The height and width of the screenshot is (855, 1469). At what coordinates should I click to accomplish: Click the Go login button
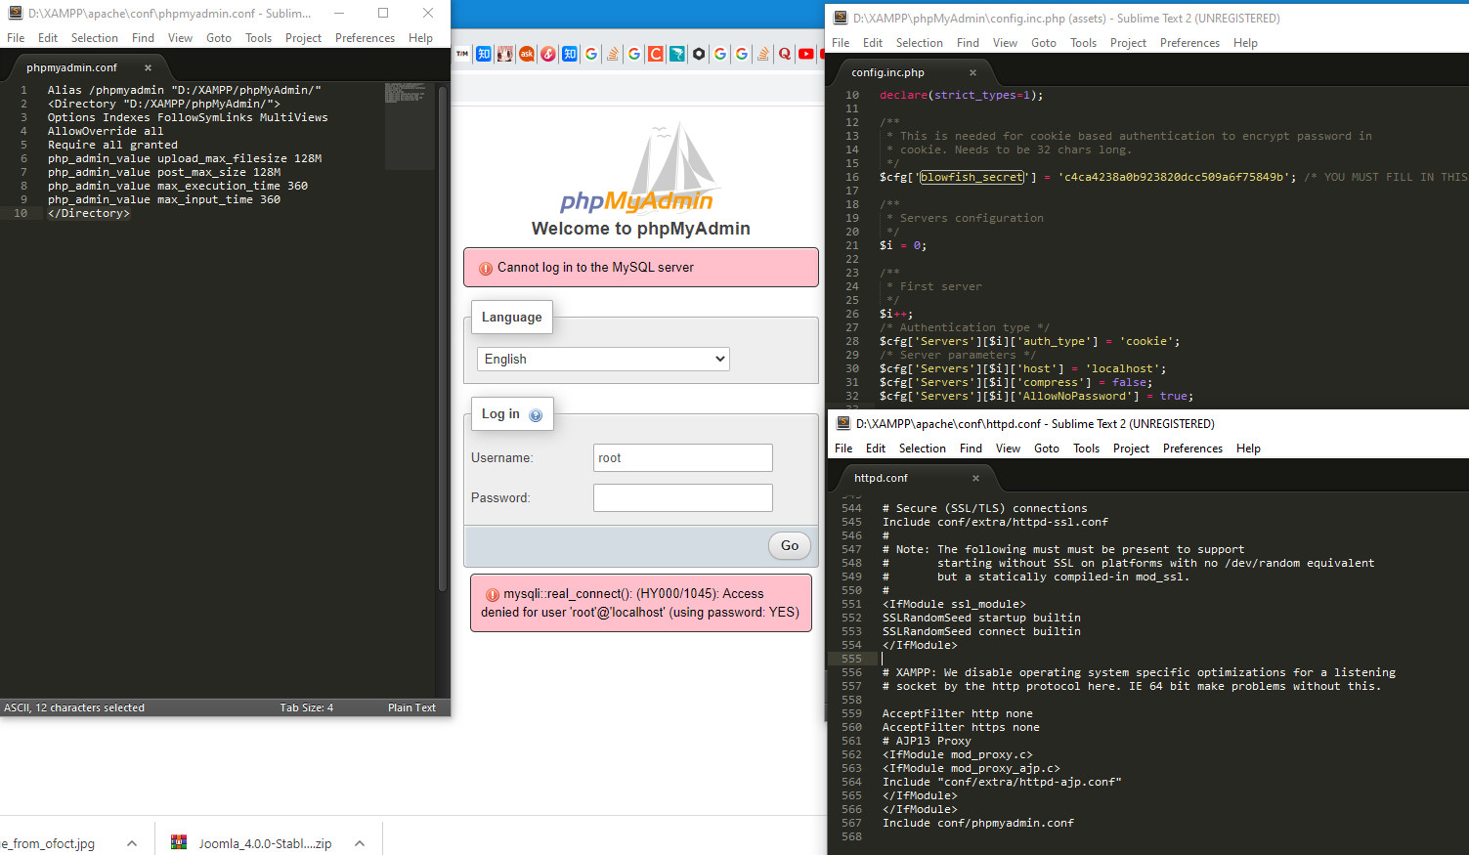[789, 545]
